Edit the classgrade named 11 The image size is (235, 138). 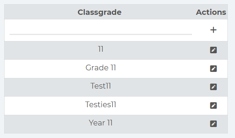213,50
